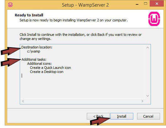
Task: Click the large pink WampServer logo
Action: click(x=154, y=19)
